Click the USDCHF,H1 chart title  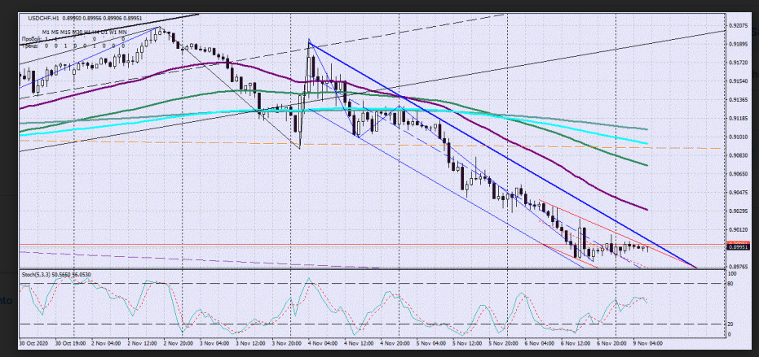pyautogui.click(x=45, y=18)
